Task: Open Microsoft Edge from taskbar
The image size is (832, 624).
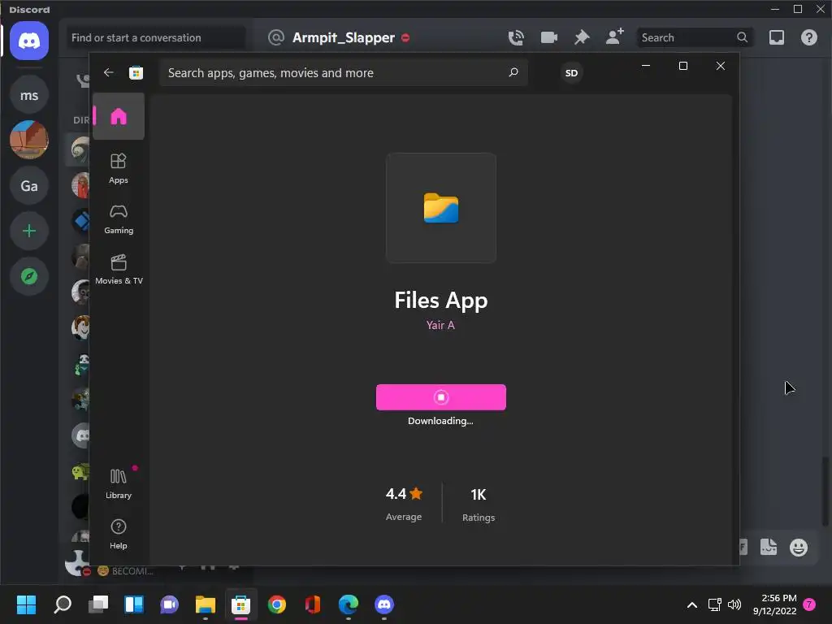Action: coord(348,604)
